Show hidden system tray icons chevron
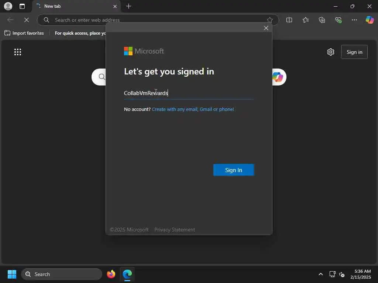The width and height of the screenshot is (378, 283). point(321,274)
